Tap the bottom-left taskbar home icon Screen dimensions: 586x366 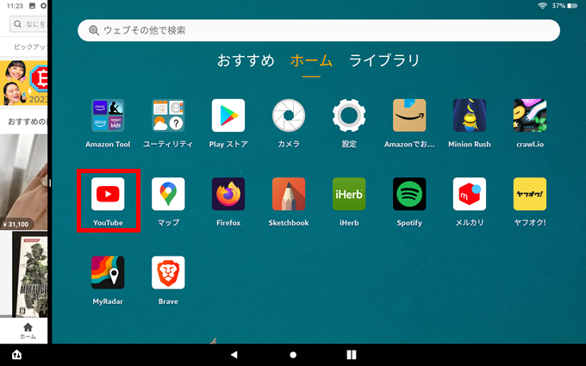point(17,355)
